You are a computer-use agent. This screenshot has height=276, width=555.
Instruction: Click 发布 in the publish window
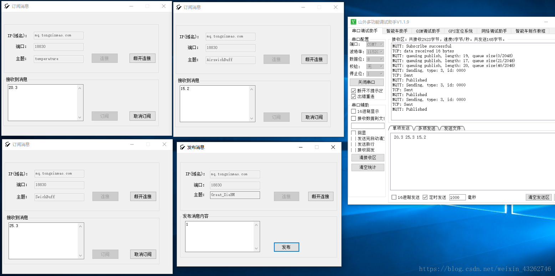(x=286, y=247)
